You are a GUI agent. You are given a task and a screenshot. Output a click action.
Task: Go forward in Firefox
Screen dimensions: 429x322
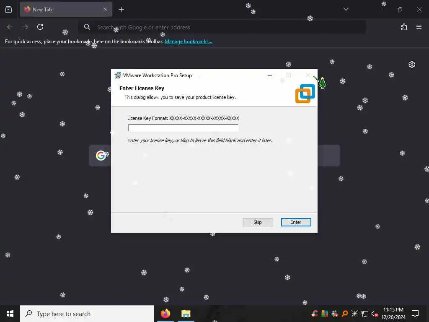pyautogui.click(x=25, y=27)
